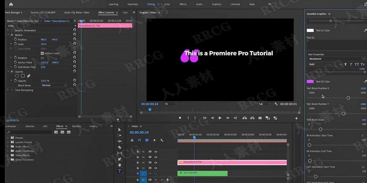Pick Text 01 Color with eyedropper
Image resolution: width=367 pixels, height=183 pixels.
365,30
